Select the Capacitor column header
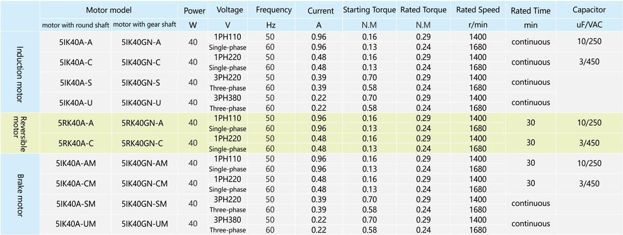This screenshot has width=623, height=235. [589, 10]
